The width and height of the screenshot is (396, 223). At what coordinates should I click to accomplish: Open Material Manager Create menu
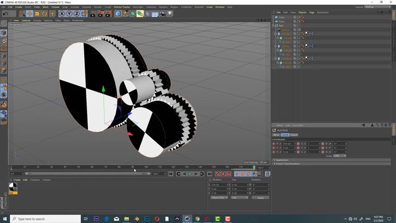pyautogui.click(x=17, y=180)
